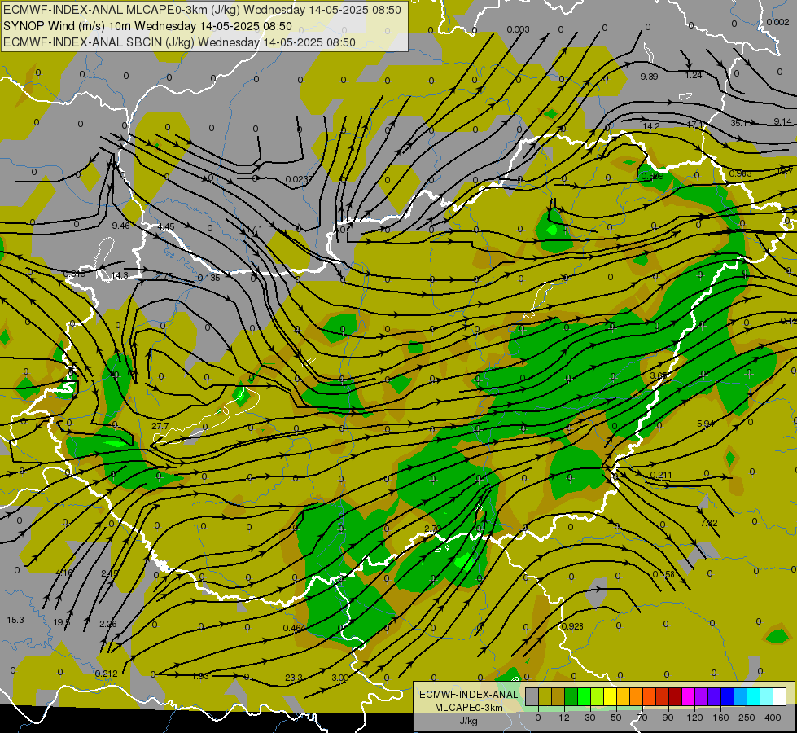Click the map value '0.023'

pos(297,179)
